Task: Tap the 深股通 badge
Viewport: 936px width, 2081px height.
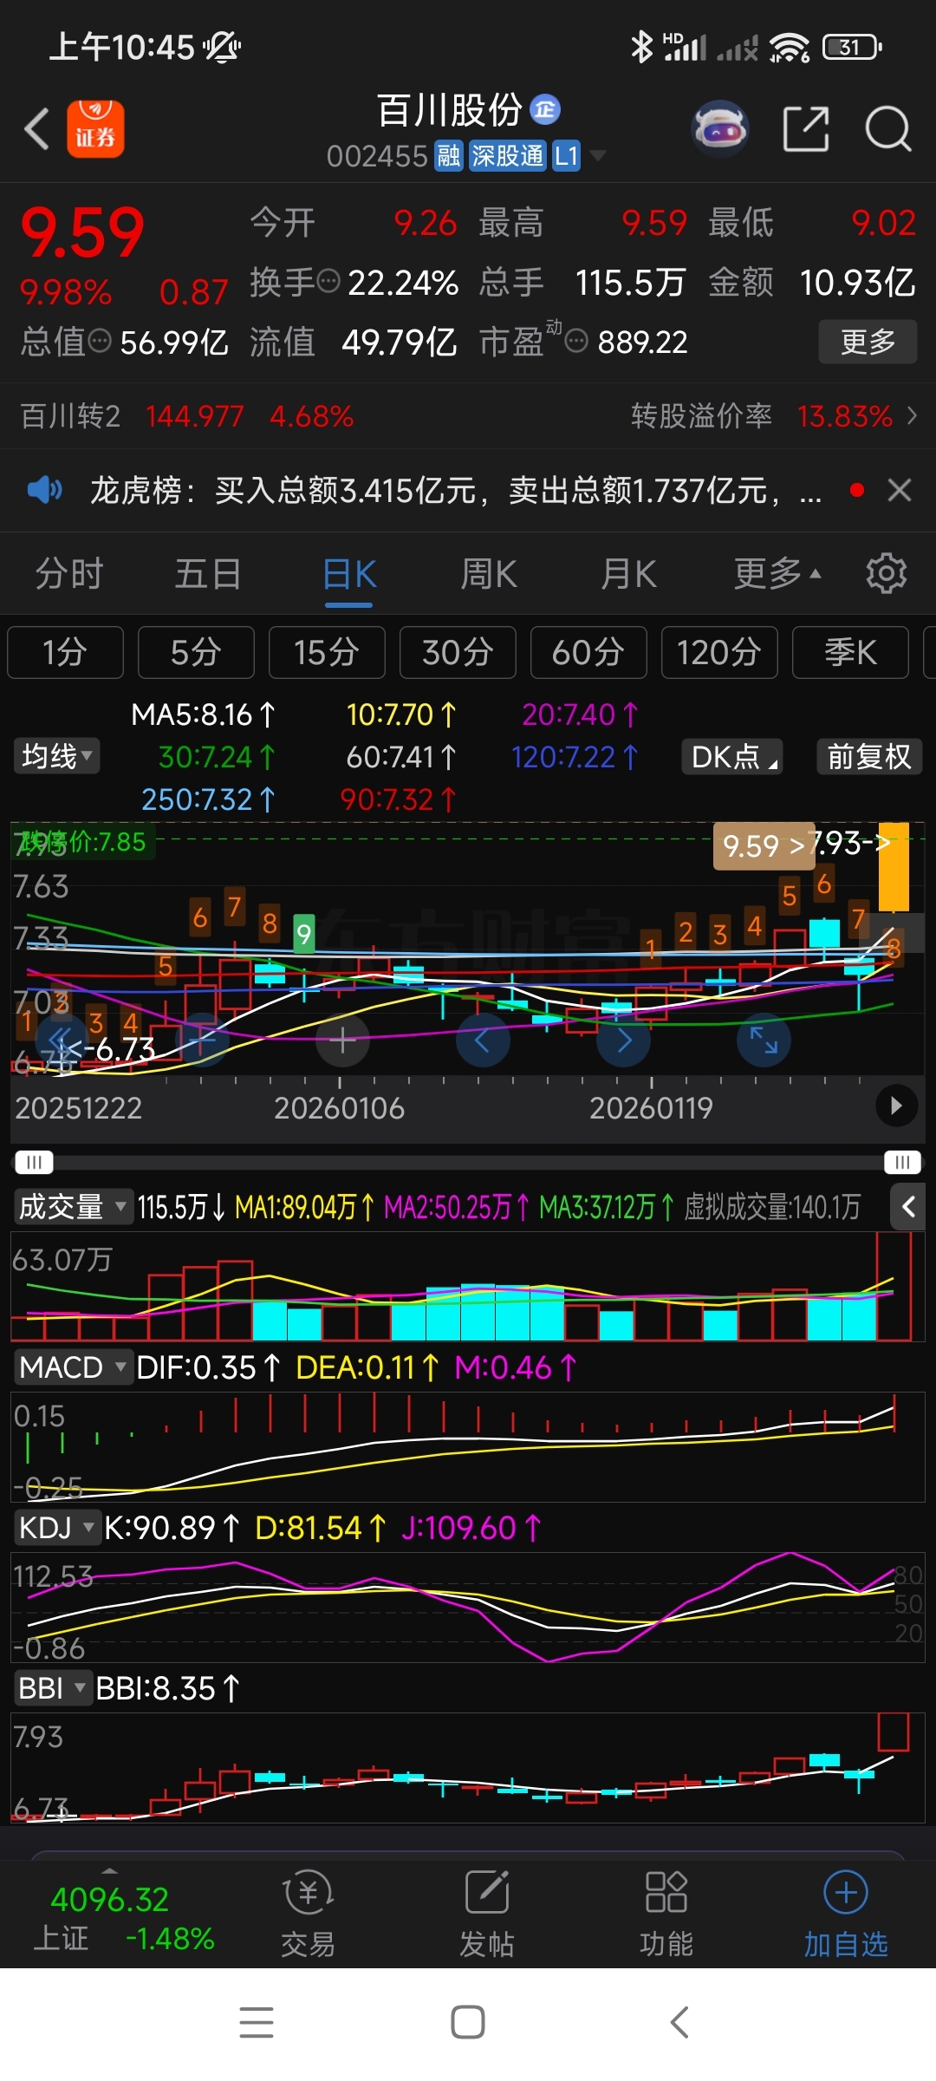Action: click(507, 156)
